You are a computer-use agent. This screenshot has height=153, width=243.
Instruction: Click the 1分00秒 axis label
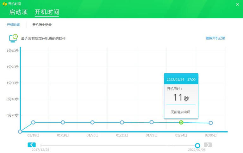click(12, 83)
